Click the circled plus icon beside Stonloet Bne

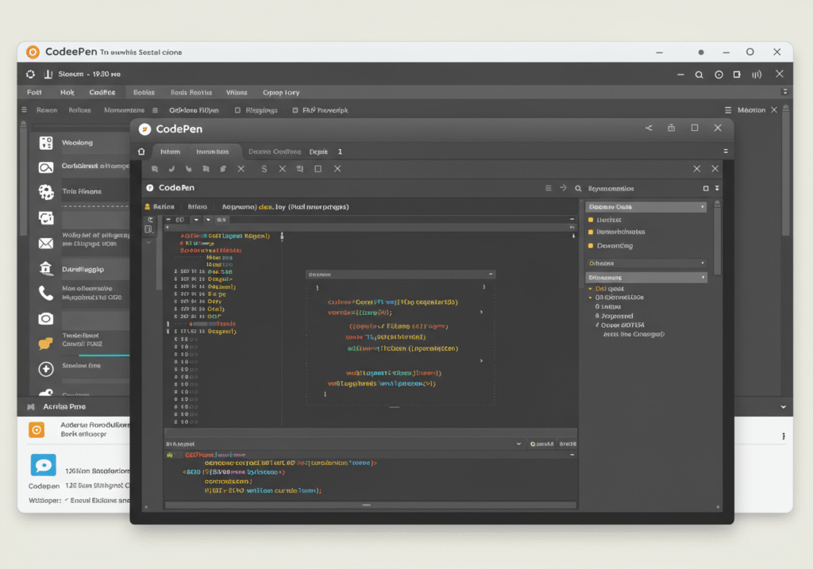pyautogui.click(x=46, y=369)
